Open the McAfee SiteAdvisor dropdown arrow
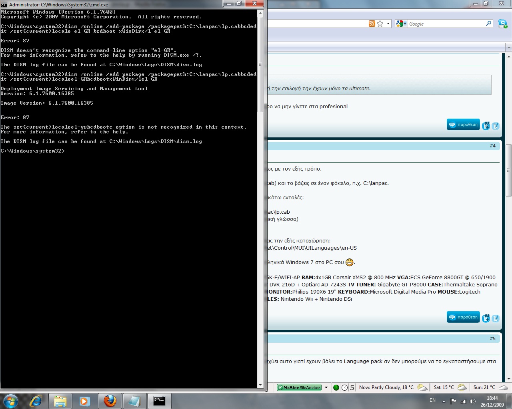The image size is (512, 409). (x=326, y=387)
